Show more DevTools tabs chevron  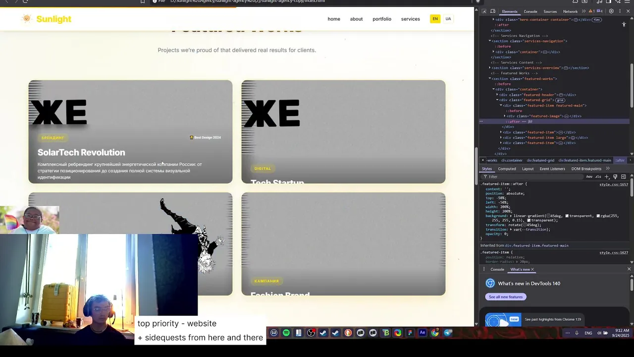point(583,11)
